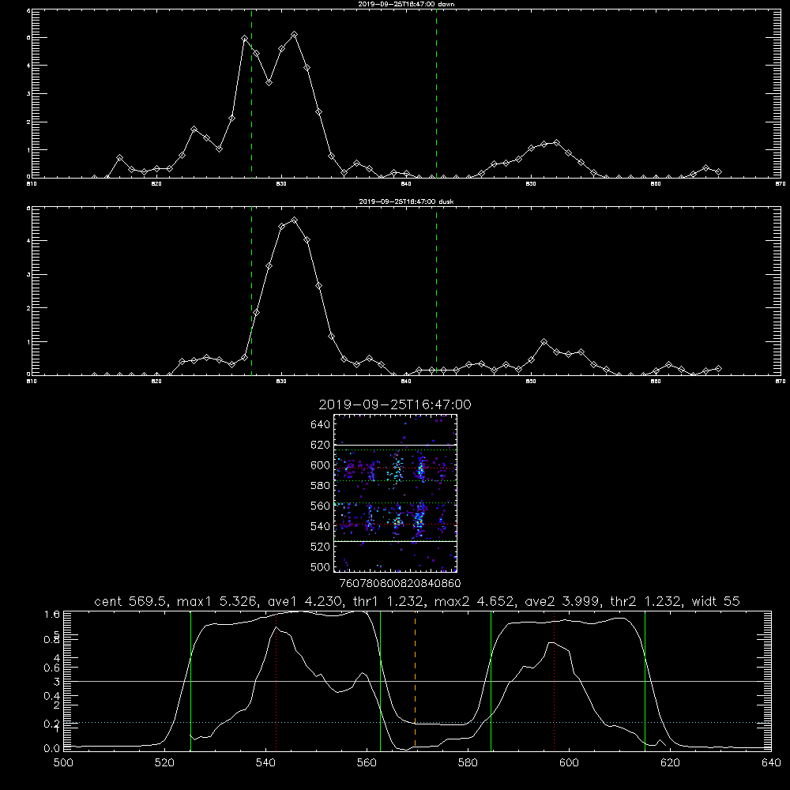Screen dimensions: 790x790
Task: Click the orange dashed center line in bottom plot
Action: (416, 680)
